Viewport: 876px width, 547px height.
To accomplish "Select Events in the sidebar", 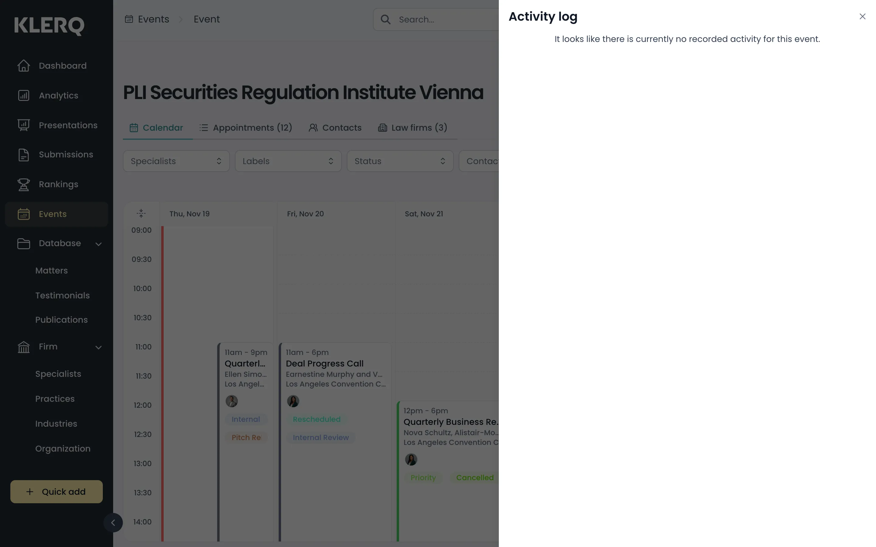I will [57, 214].
